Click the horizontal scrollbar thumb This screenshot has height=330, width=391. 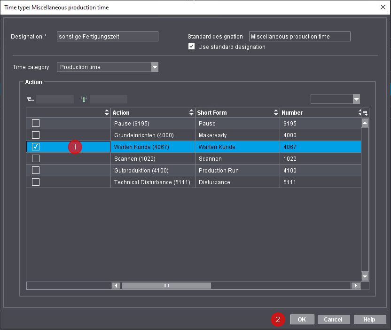(x=166, y=285)
